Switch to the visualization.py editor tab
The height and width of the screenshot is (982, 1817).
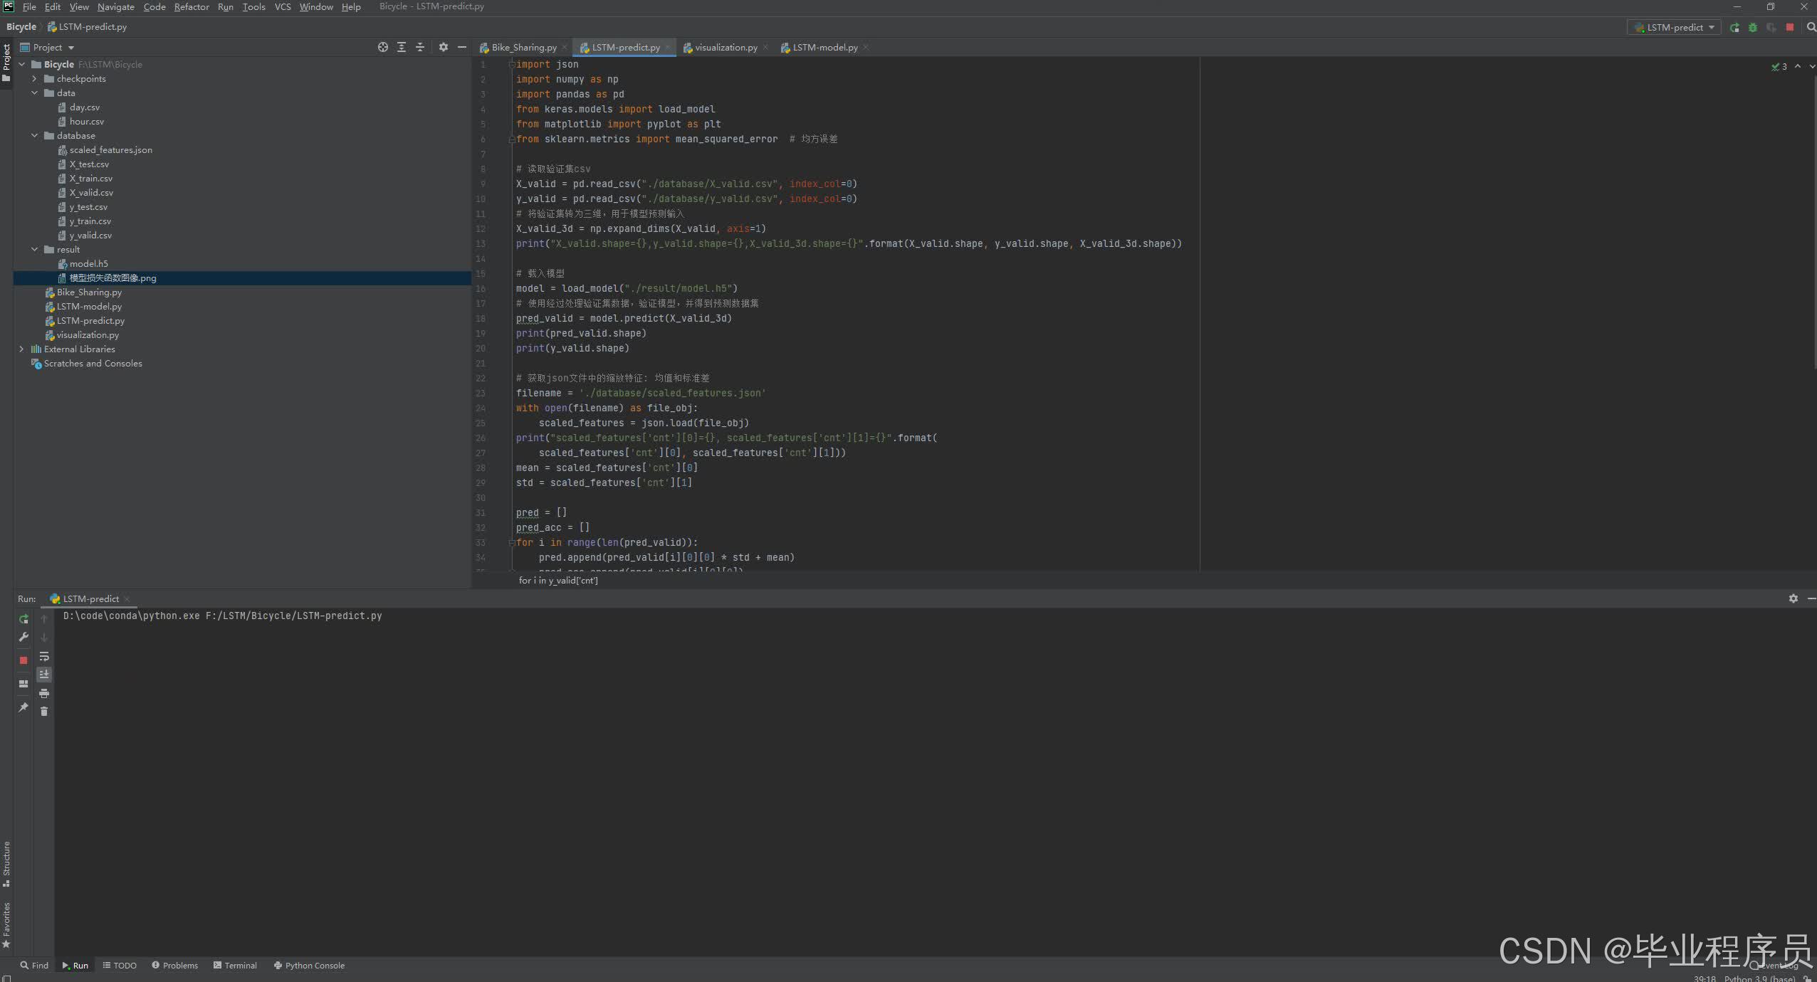726,48
